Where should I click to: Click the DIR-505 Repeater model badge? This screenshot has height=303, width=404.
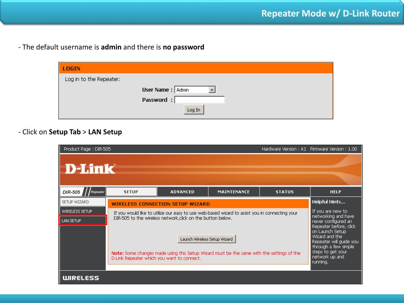tap(83, 192)
